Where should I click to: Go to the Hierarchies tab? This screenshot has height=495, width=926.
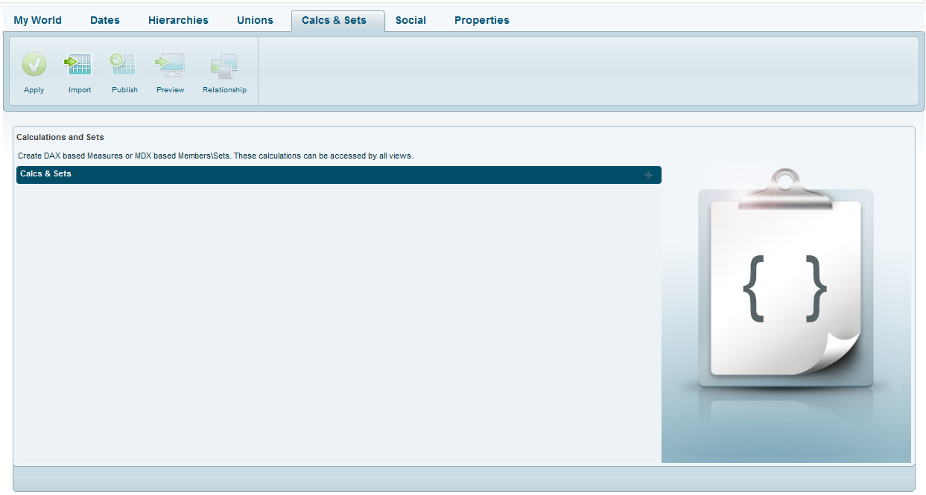178,20
